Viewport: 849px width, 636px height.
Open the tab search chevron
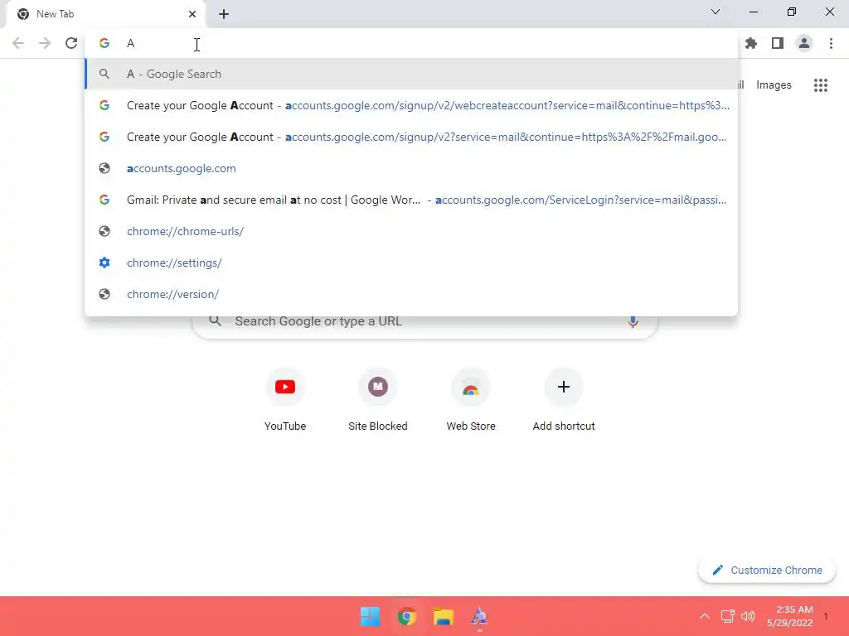(x=716, y=12)
